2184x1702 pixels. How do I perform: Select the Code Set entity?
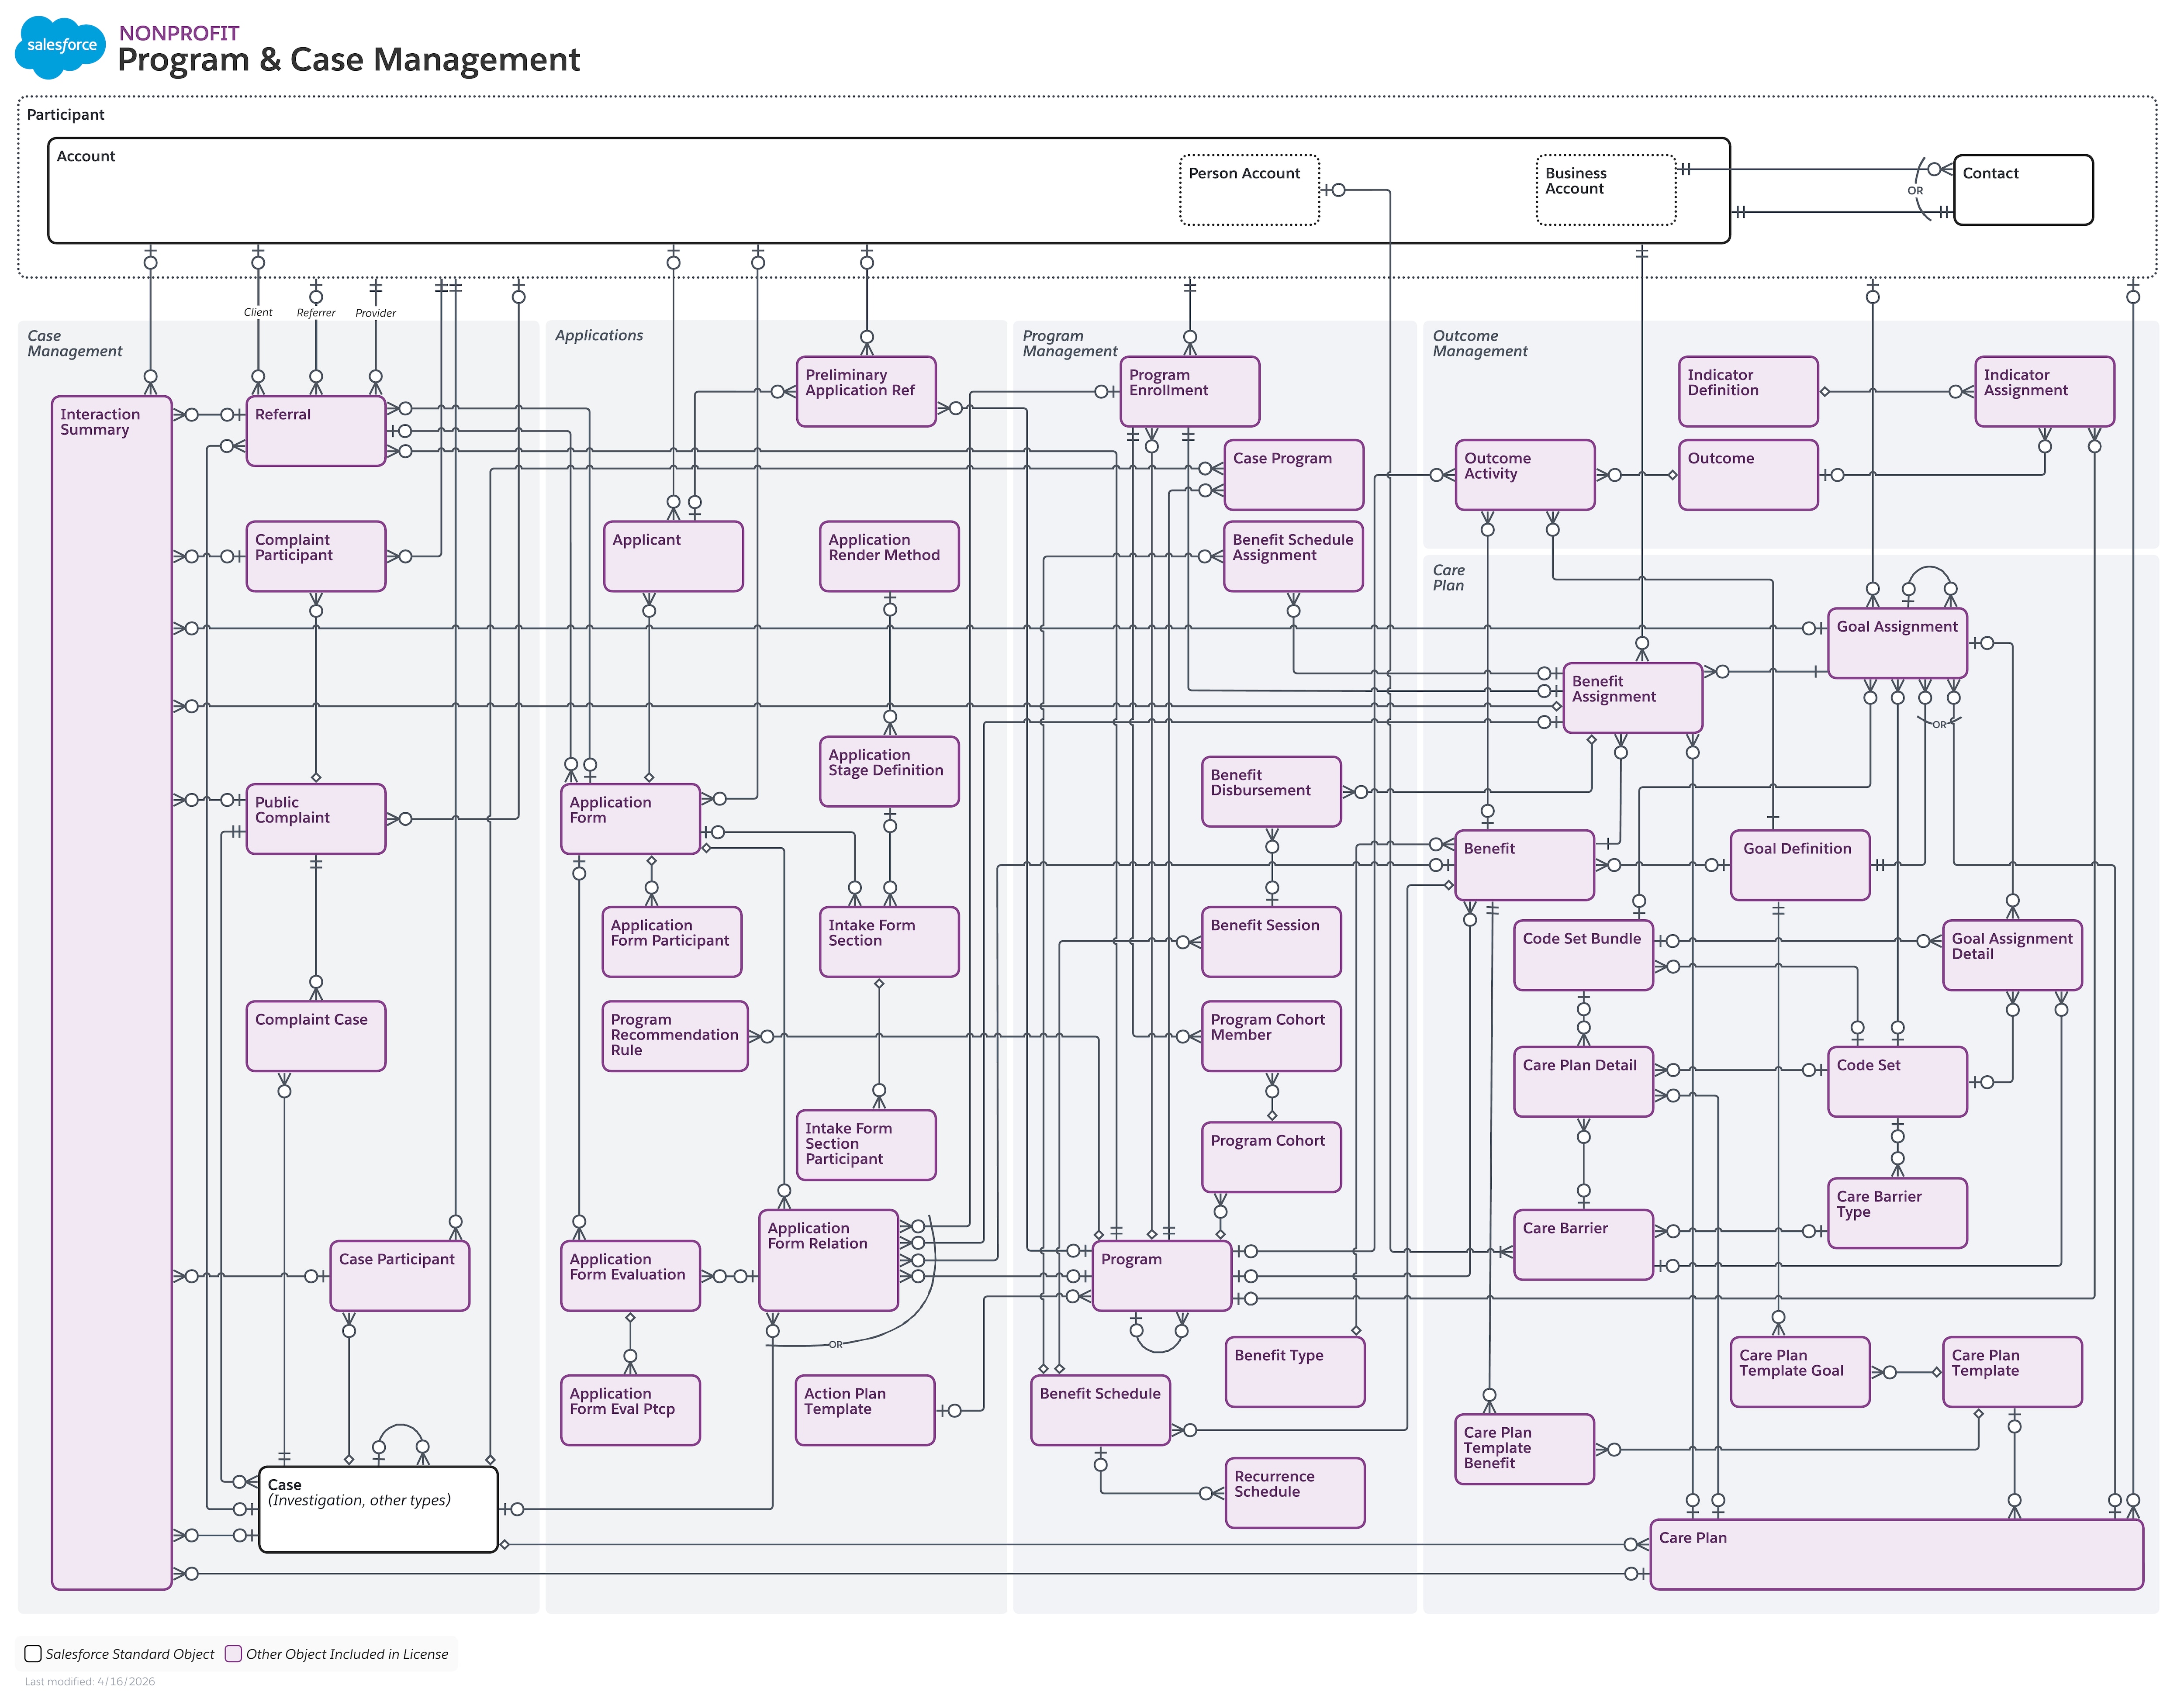point(1898,1082)
